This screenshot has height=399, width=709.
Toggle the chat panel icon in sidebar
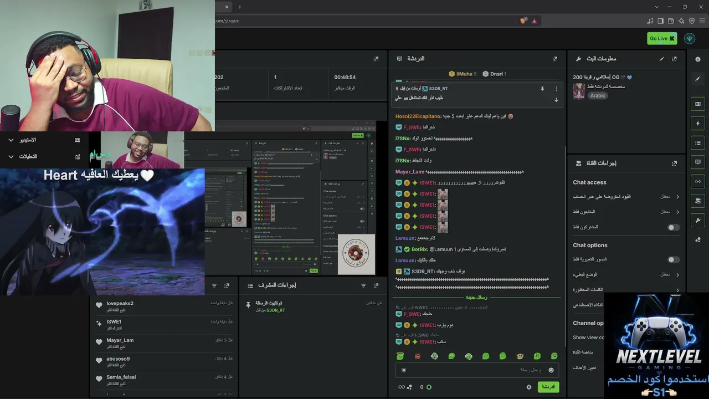coord(697,162)
